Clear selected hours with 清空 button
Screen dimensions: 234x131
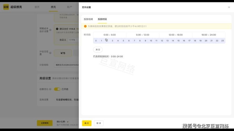tap(98, 50)
